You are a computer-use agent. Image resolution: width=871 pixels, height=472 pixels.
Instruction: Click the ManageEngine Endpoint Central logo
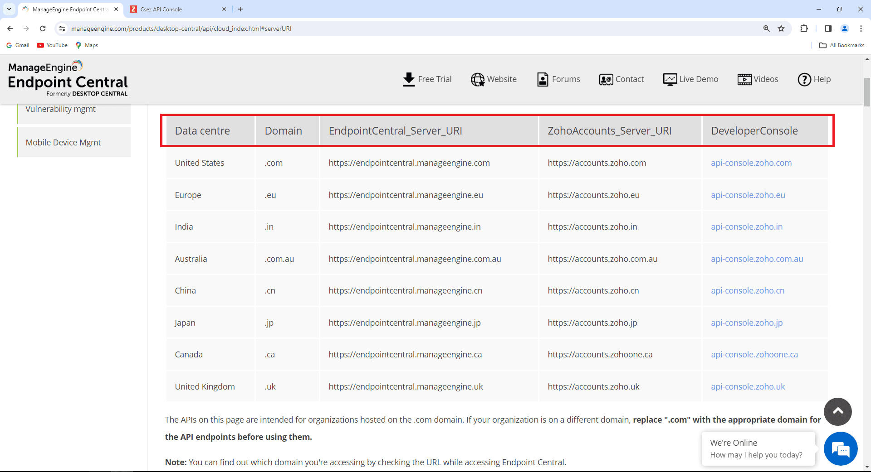(68, 78)
